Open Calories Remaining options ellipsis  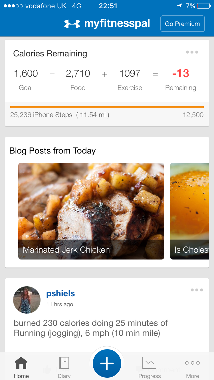point(192,52)
